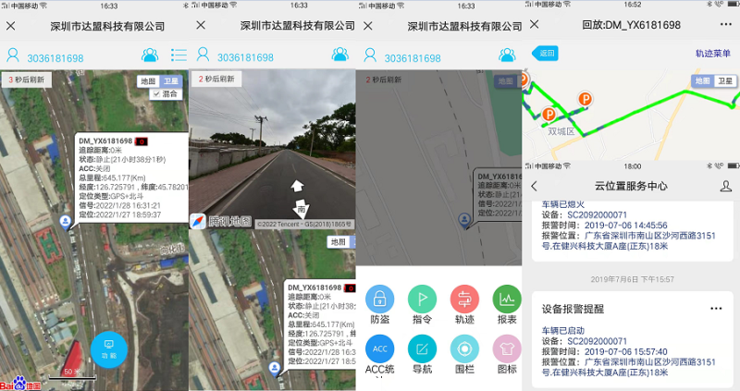Viewport: 740px width, 391px height.
Task: Tap the Tencent map compass logo
Action: coord(198,221)
